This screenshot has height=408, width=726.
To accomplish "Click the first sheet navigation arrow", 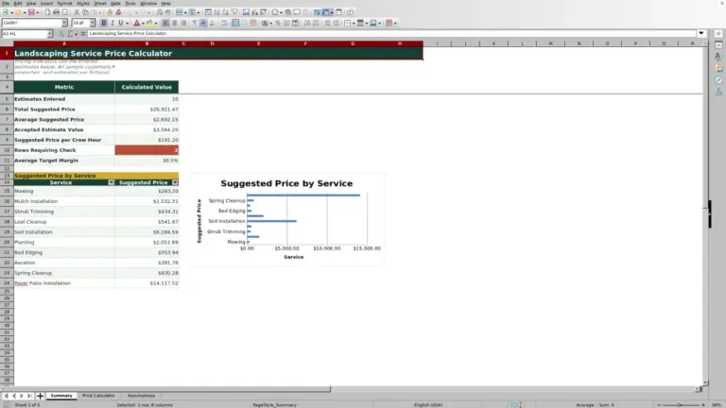I will point(6,396).
